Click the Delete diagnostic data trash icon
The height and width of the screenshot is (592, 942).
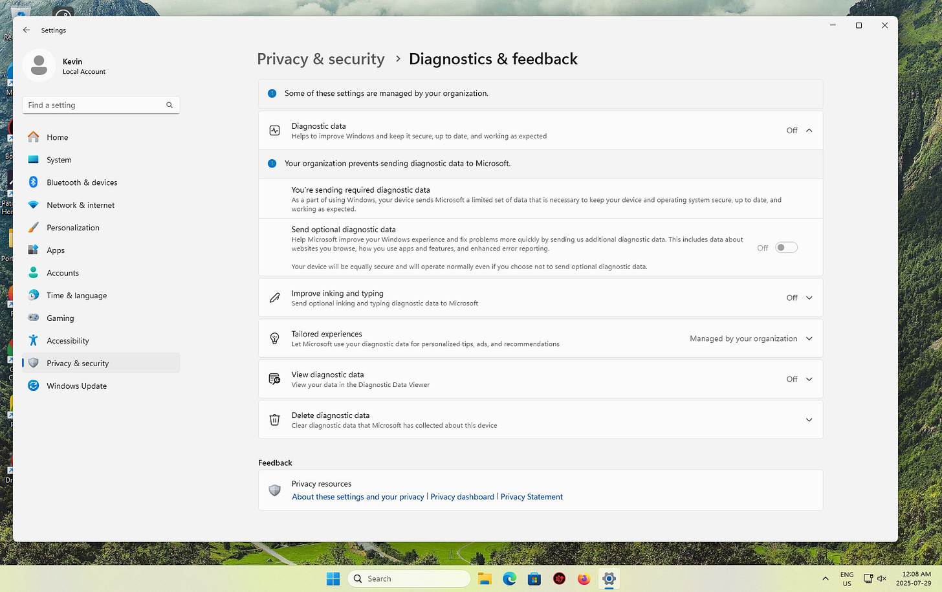point(274,420)
